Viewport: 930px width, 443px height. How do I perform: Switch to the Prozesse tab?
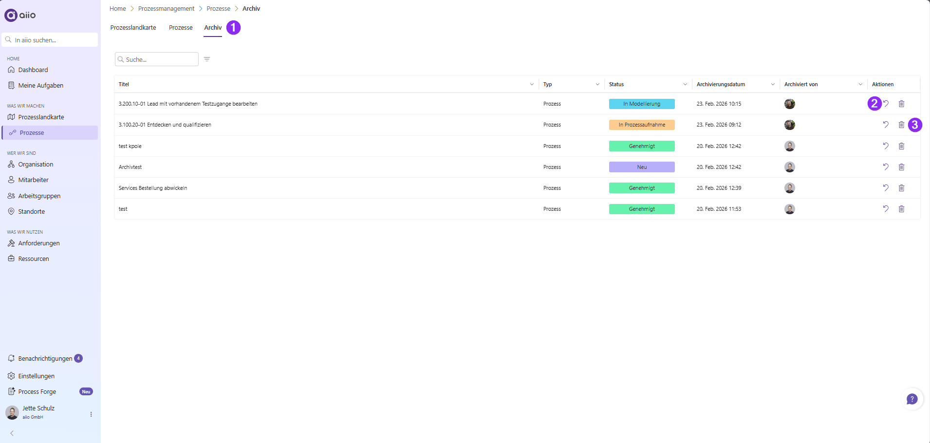[181, 28]
